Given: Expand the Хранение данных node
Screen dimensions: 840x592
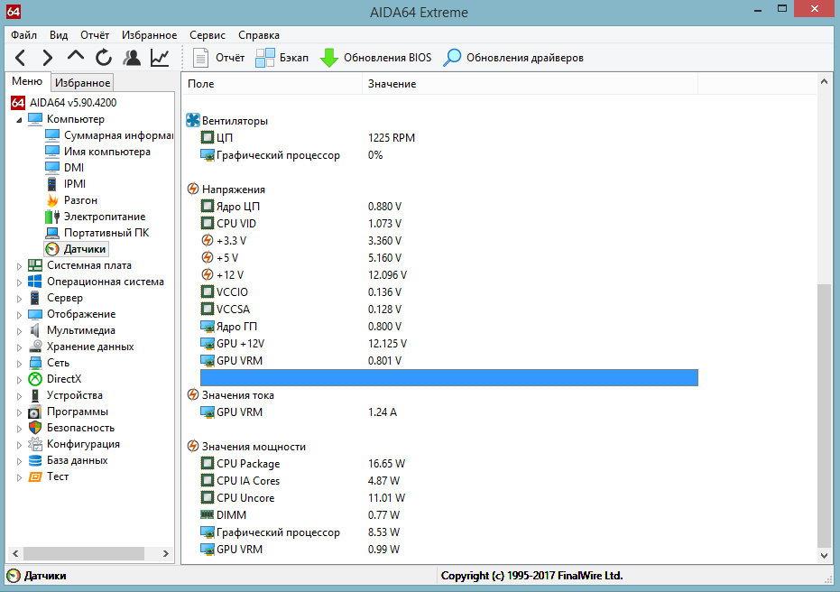Looking at the screenshot, I should click(x=19, y=347).
